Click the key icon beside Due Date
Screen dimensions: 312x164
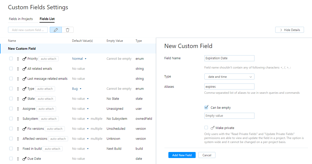coord(24,159)
